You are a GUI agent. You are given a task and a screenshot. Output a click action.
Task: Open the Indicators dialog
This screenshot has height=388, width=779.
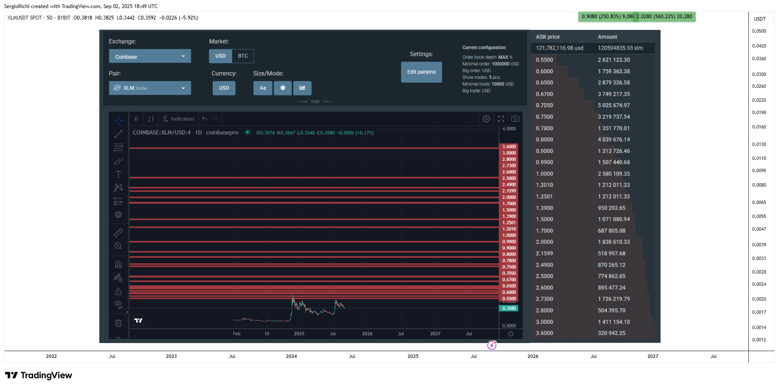(179, 119)
